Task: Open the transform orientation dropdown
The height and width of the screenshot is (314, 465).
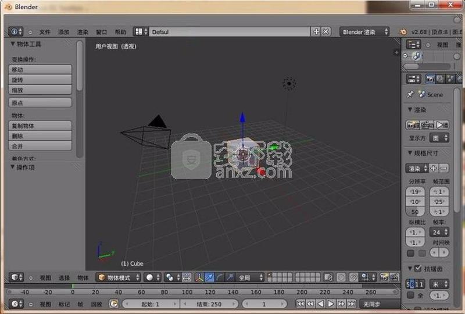Action: point(250,277)
